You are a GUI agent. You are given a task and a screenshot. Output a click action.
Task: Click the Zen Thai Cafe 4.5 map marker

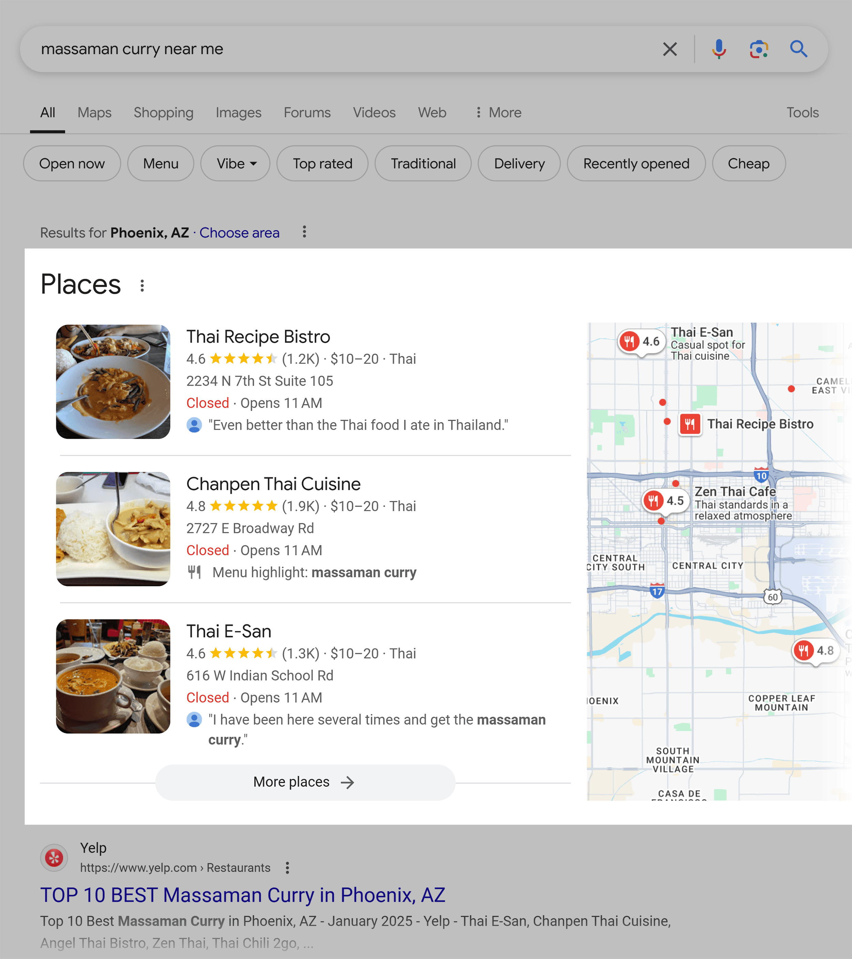tap(665, 500)
